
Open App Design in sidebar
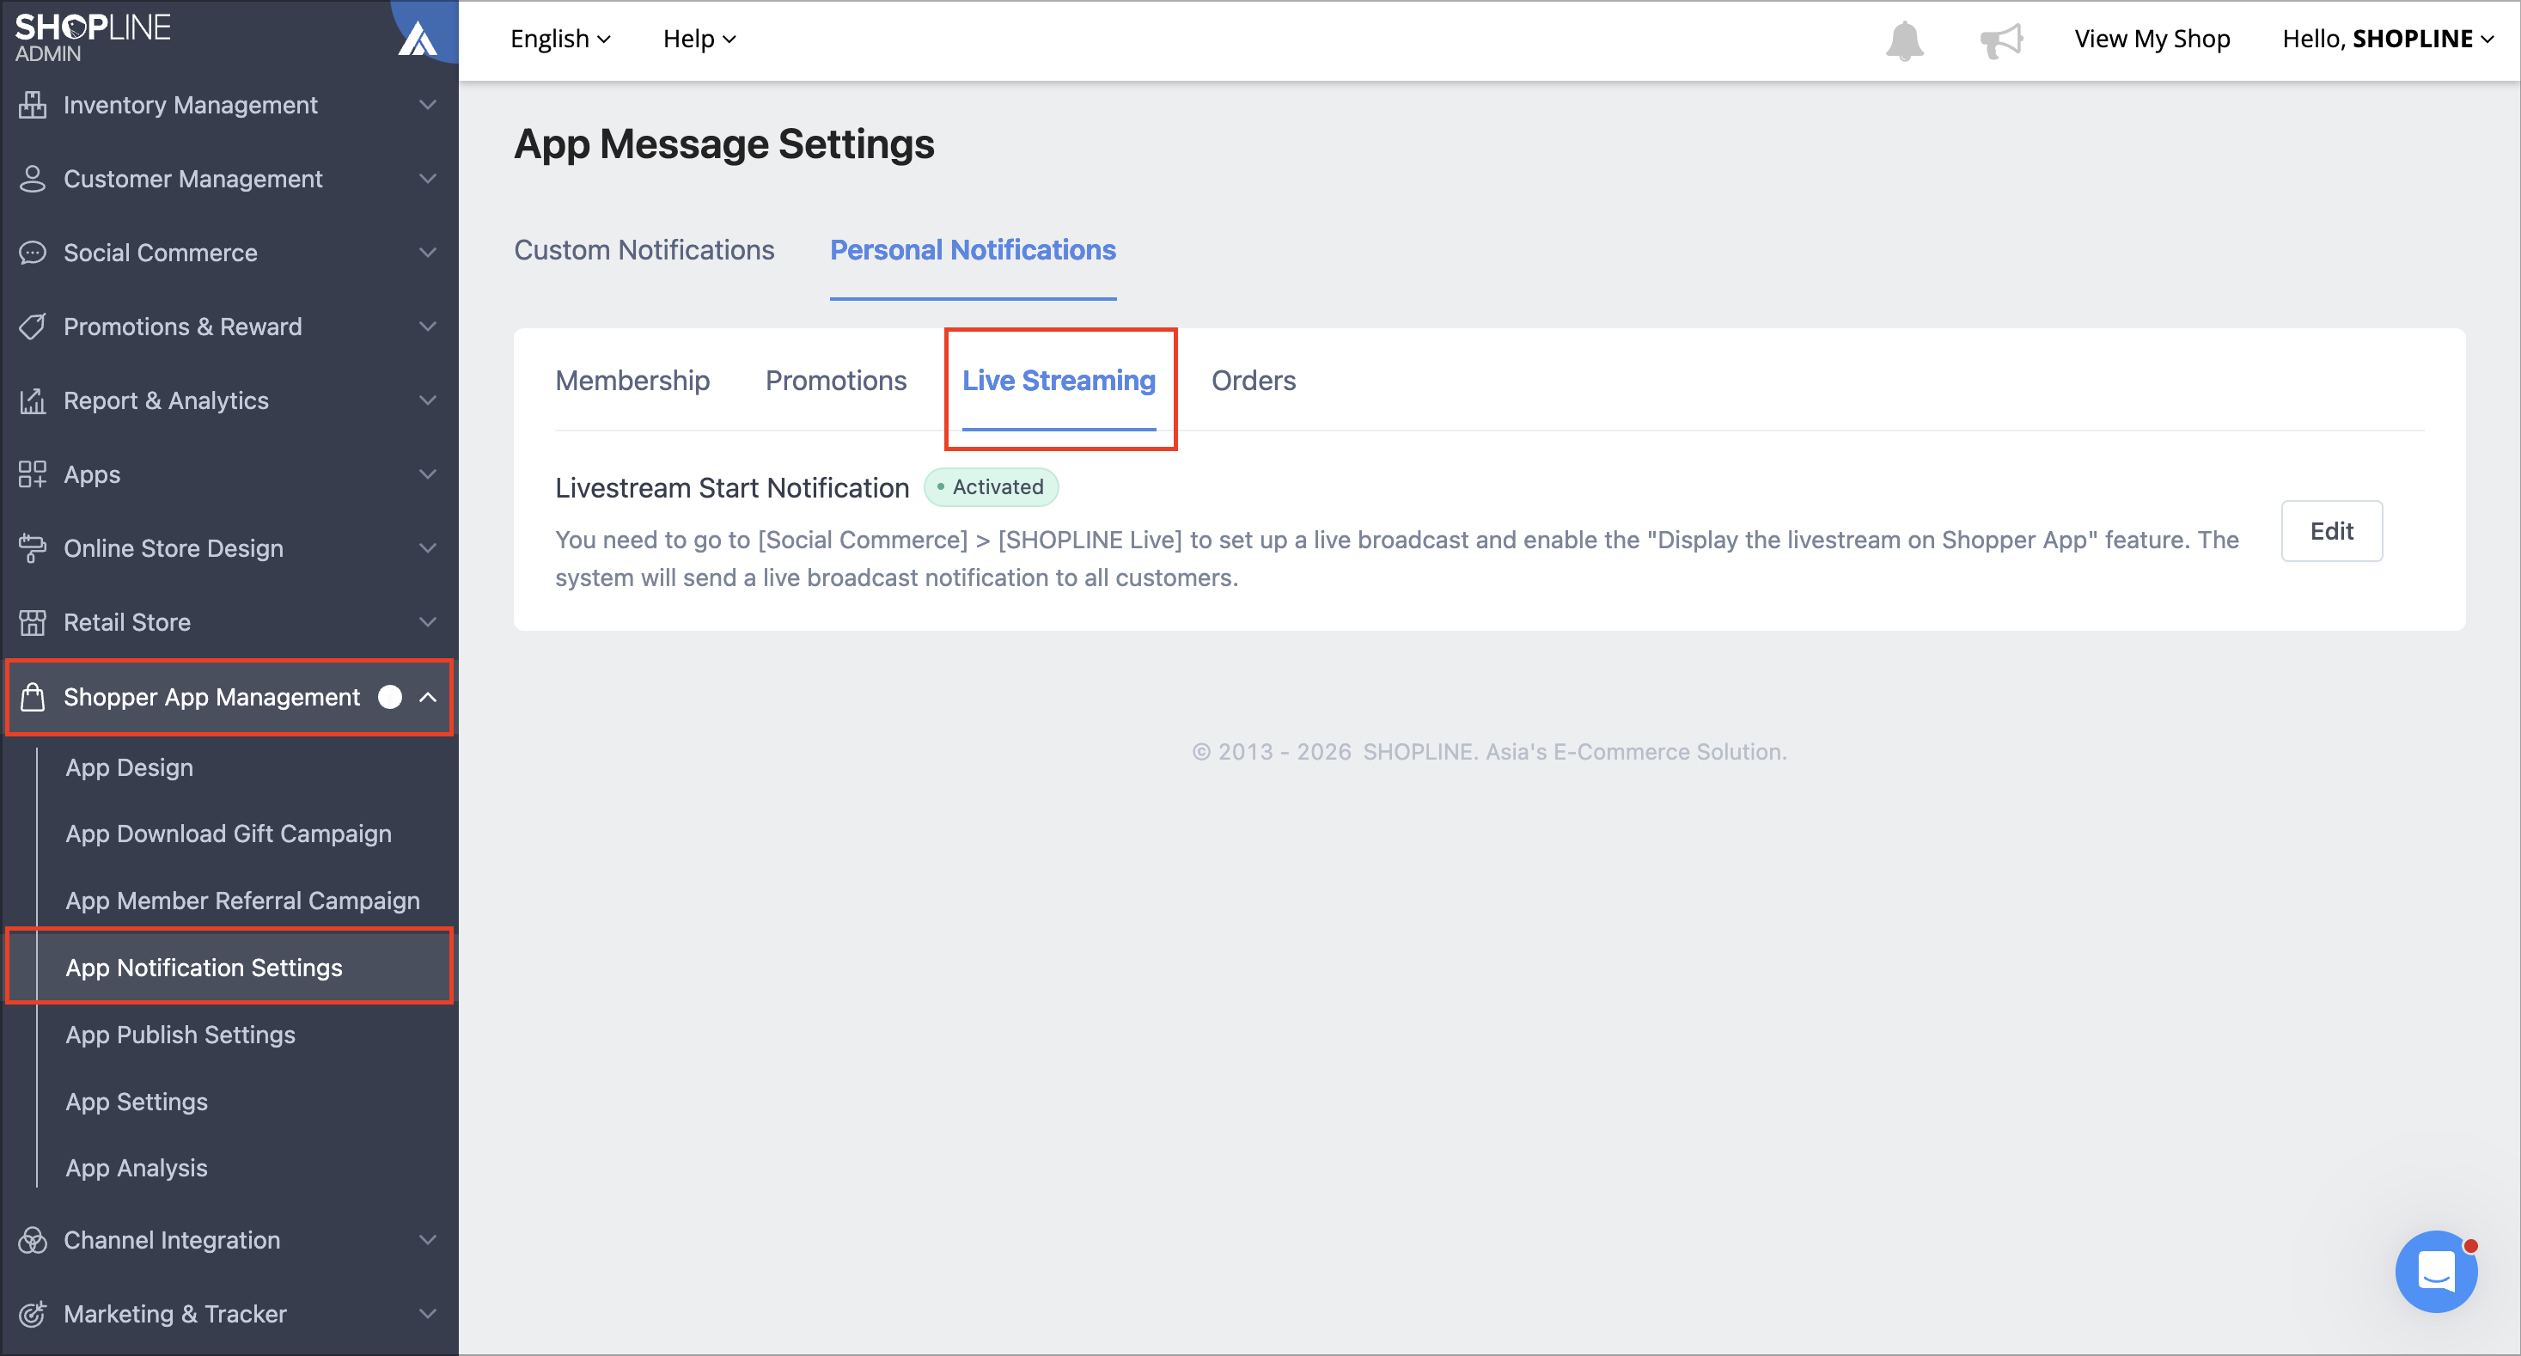pos(129,768)
